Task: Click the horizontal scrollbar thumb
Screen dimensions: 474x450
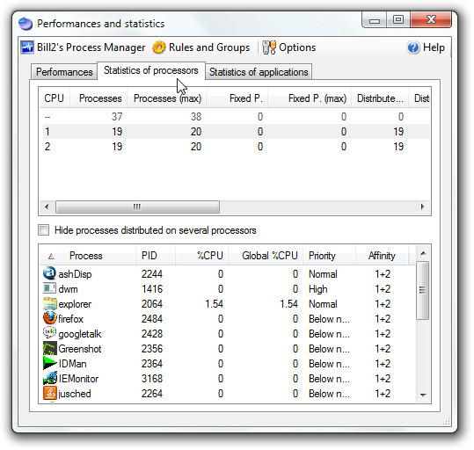Action: (137, 207)
